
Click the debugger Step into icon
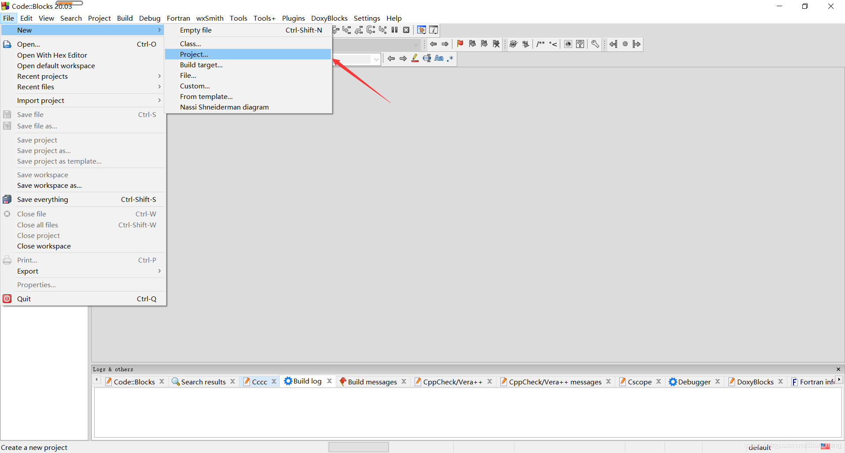[x=347, y=30]
